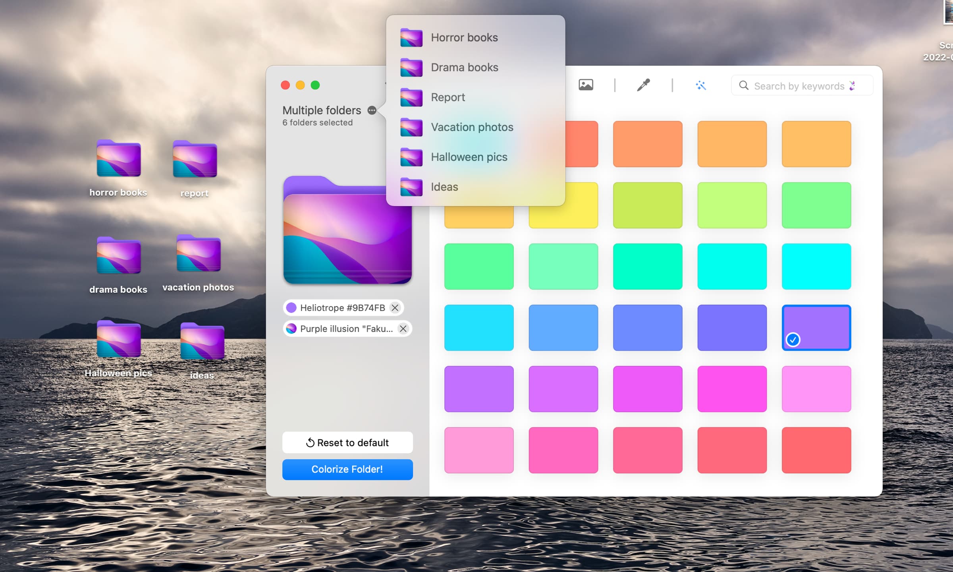Click the magic wand/auto-colorize icon
This screenshot has width=953, height=572.
(x=700, y=85)
